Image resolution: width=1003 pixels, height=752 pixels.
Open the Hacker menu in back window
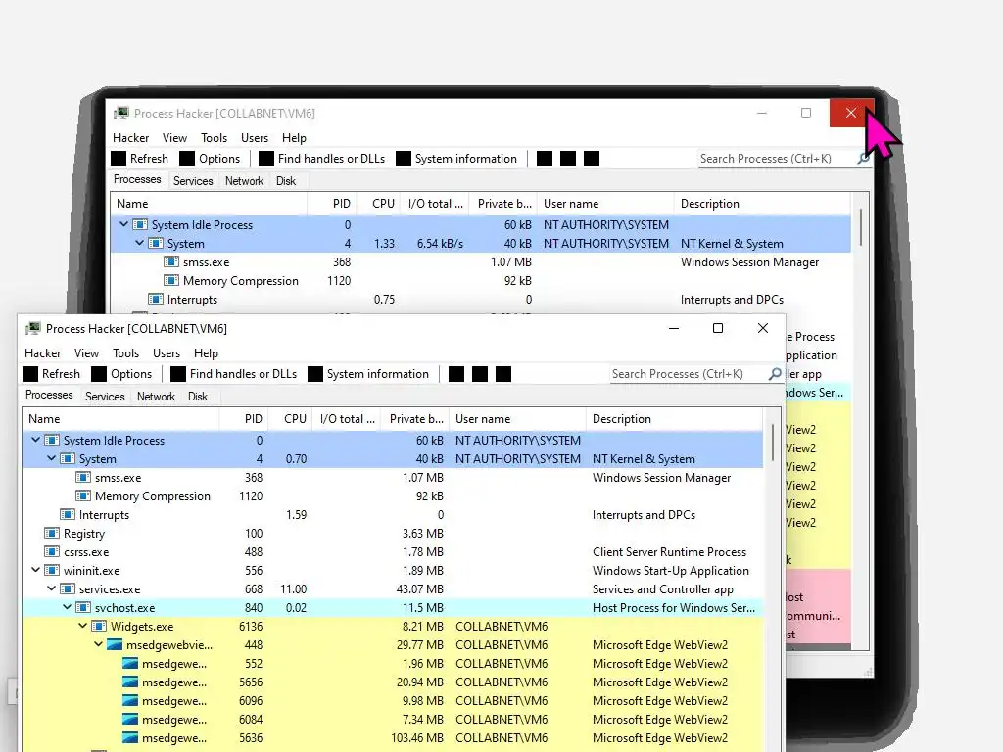click(131, 137)
